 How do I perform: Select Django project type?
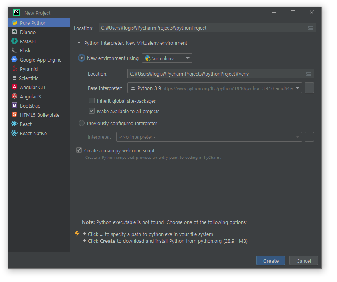[x=39, y=32]
